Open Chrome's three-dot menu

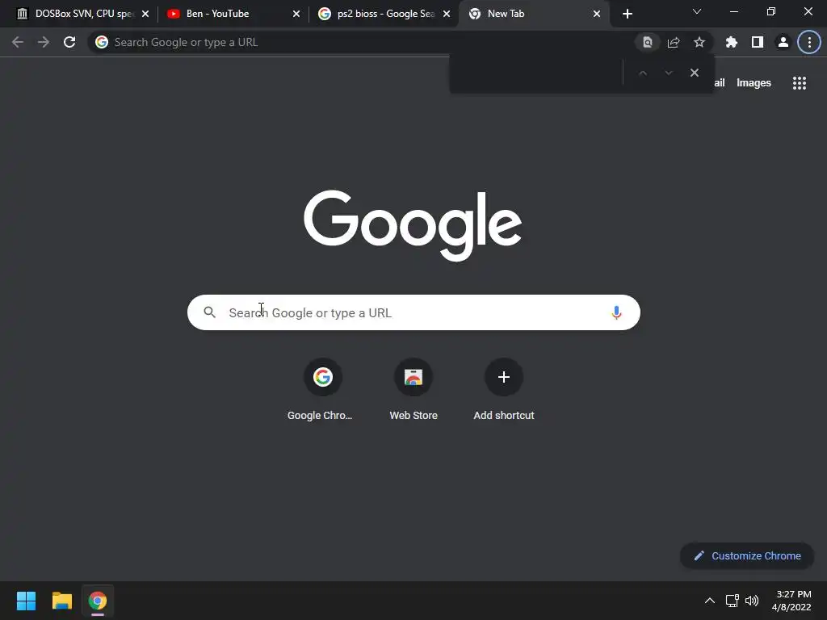click(x=809, y=42)
